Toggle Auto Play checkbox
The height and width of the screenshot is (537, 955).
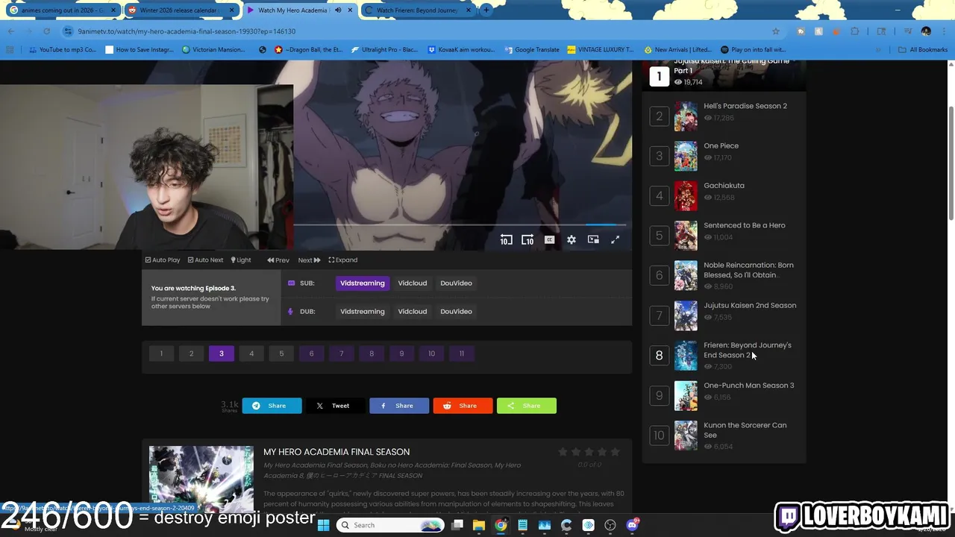tap(163, 260)
